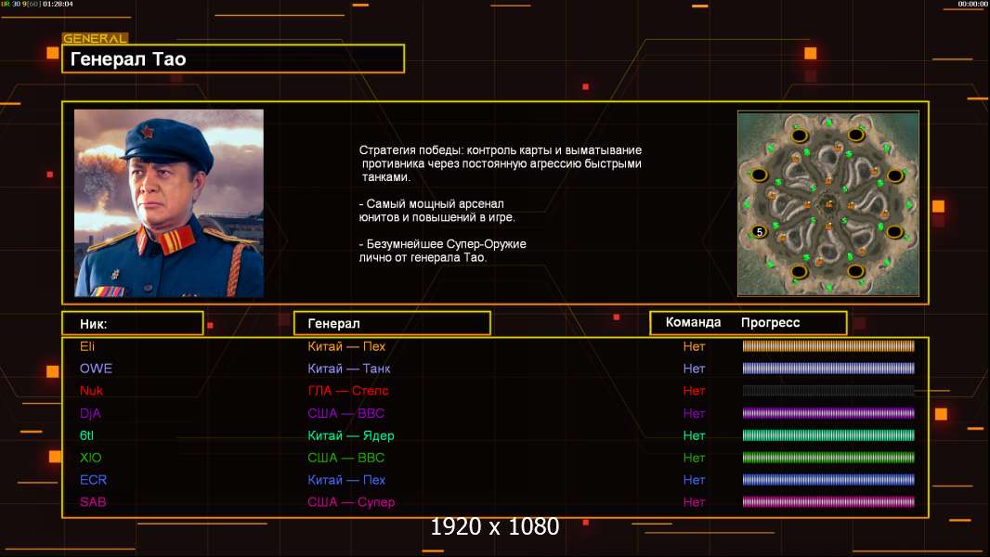Open the map preview thumbnail

pyautogui.click(x=828, y=203)
